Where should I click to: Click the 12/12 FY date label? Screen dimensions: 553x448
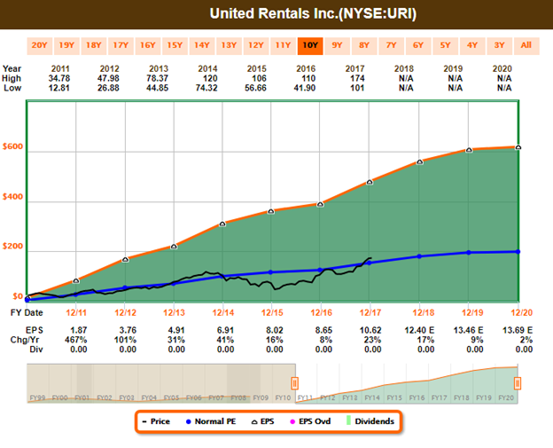[125, 313]
